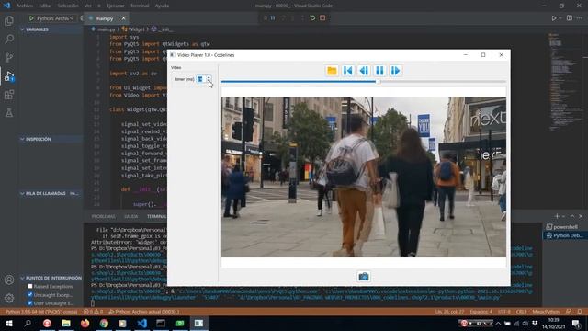Open the Archivo menu
The width and height of the screenshot is (588, 331).
[25, 6]
